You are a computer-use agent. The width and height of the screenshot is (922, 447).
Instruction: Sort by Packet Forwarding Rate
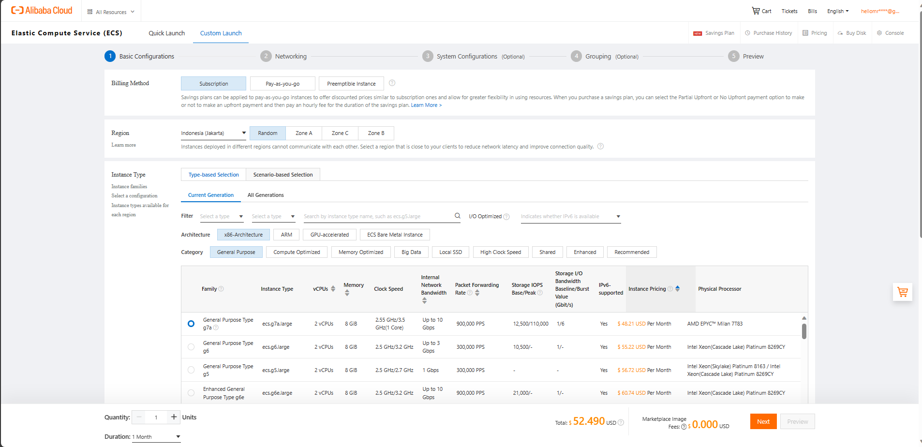[x=477, y=293]
